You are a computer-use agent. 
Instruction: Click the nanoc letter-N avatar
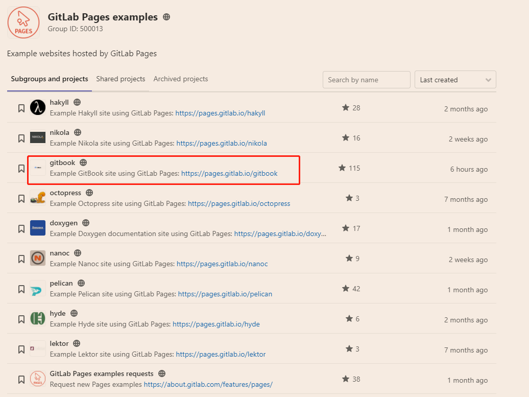[x=37, y=258]
